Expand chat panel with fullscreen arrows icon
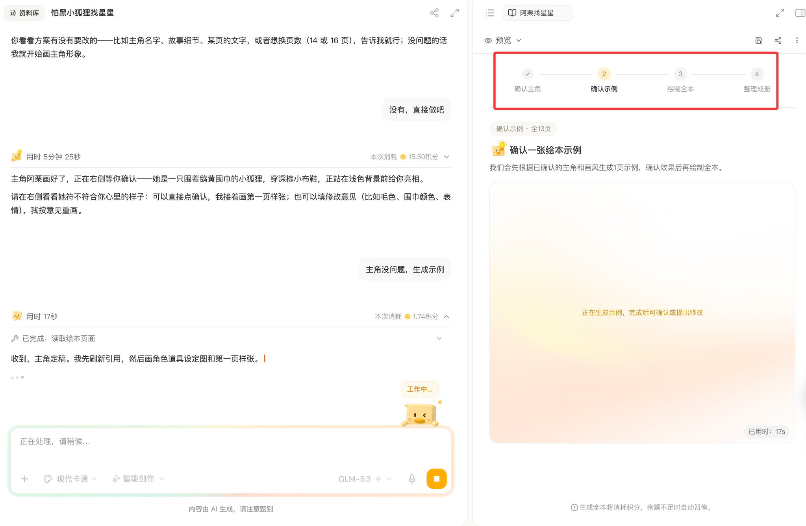 pos(454,13)
